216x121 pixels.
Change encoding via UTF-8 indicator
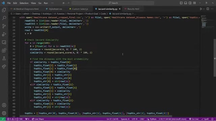[135, 119]
